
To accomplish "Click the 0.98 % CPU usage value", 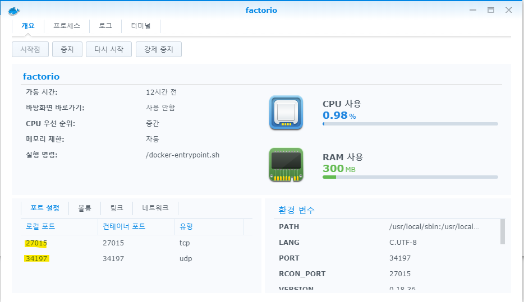I will (339, 115).
